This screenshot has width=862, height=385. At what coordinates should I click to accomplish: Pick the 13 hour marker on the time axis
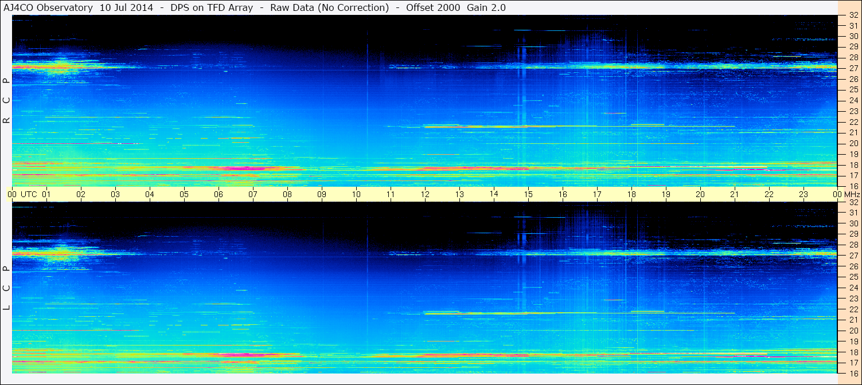(459, 194)
